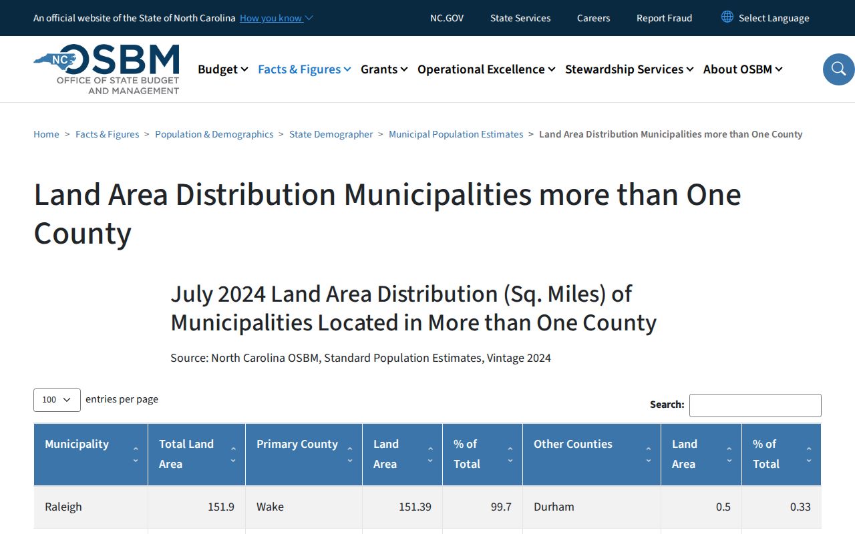Click the globe icon beside Select Language
The image size is (855, 534).
727,17
